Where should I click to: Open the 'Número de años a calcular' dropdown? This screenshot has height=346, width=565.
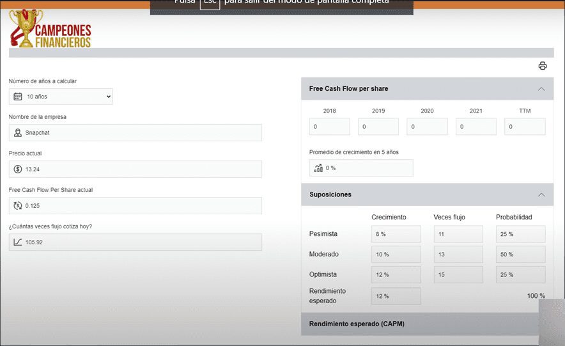[x=61, y=97]
